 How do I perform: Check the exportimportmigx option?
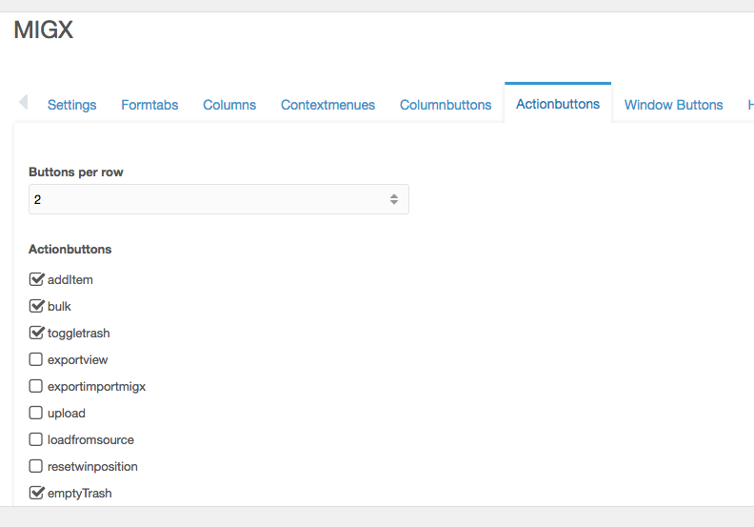[35, 386]
